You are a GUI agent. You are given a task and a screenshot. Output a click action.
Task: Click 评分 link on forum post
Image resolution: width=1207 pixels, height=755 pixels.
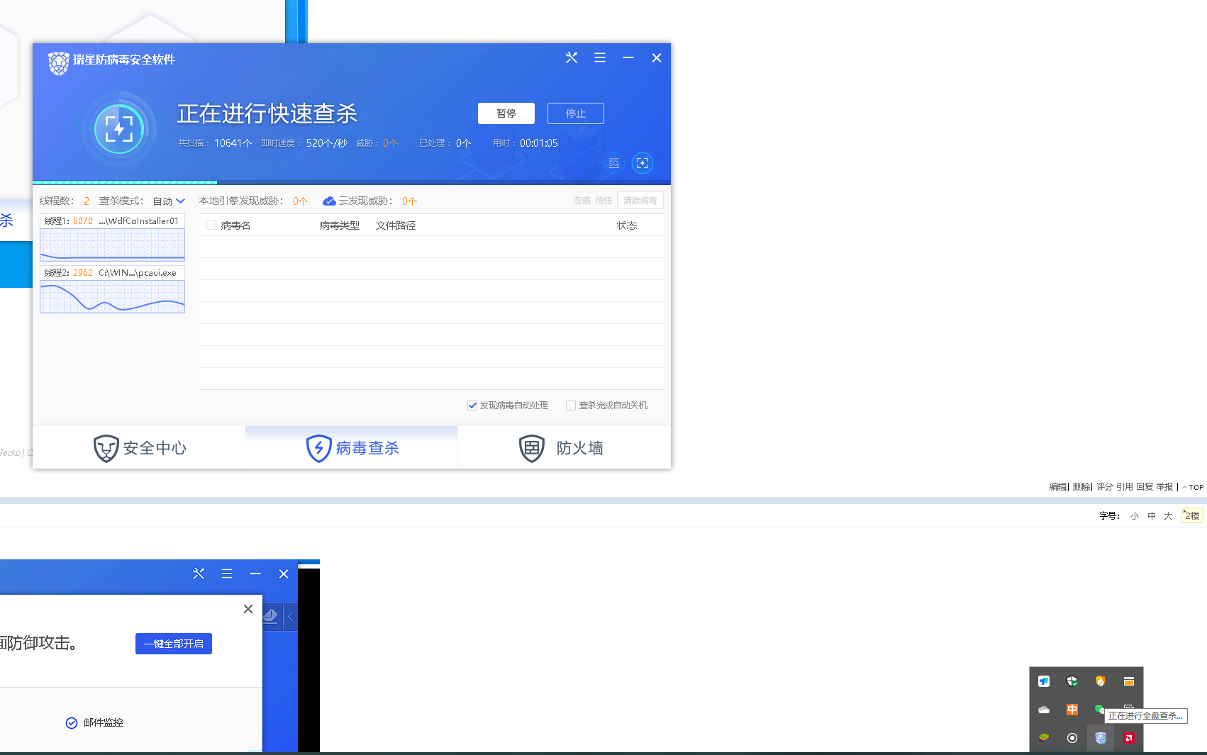coord(1105,487)
